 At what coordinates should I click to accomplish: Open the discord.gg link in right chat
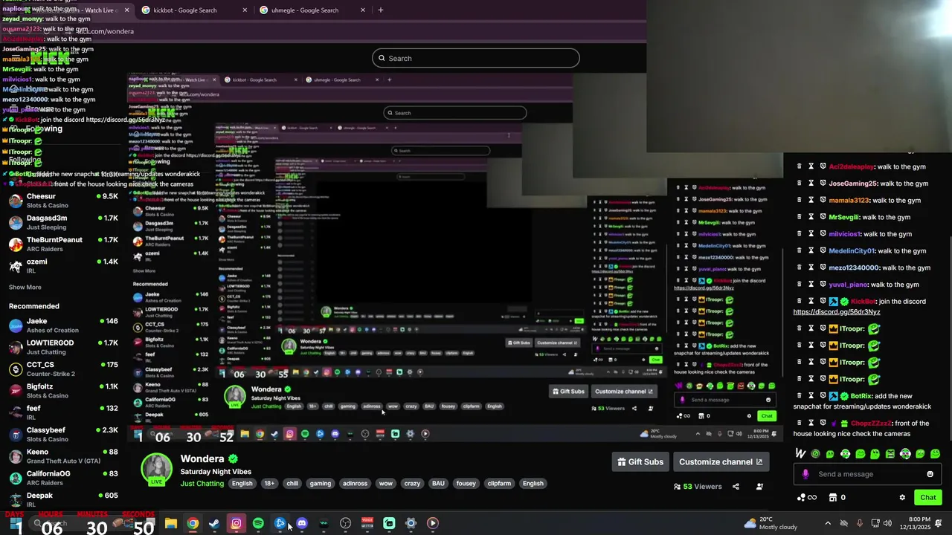[836, 312]
